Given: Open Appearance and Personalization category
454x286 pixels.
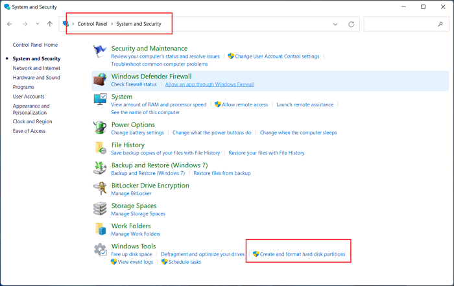Looking at the screenshot, I should (31, 110).
